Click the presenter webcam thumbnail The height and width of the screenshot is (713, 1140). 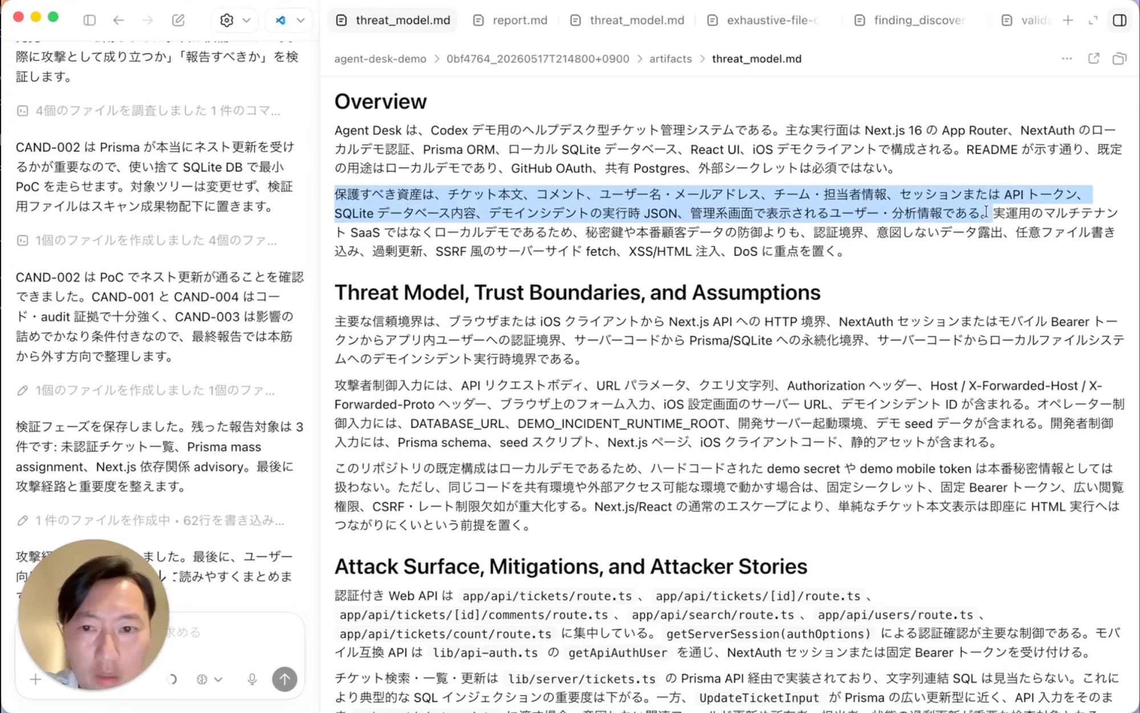(93, 615)
